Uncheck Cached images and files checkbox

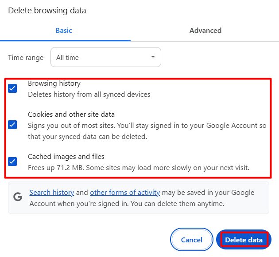tap(12, 162)
